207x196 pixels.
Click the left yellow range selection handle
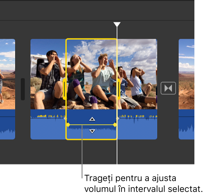(x=64, y=89)
